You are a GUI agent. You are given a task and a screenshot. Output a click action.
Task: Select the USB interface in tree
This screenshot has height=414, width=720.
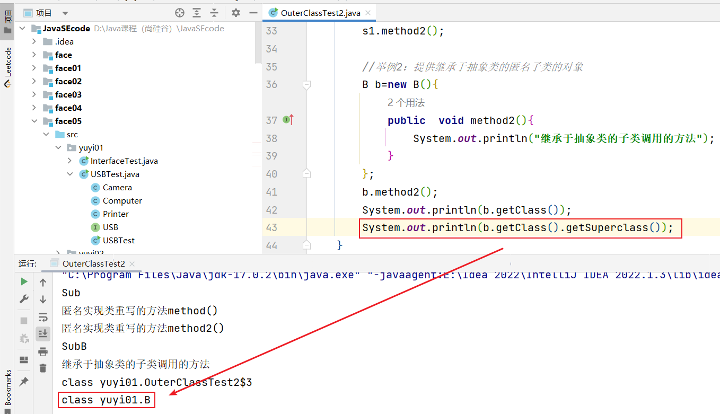(110, 227)
